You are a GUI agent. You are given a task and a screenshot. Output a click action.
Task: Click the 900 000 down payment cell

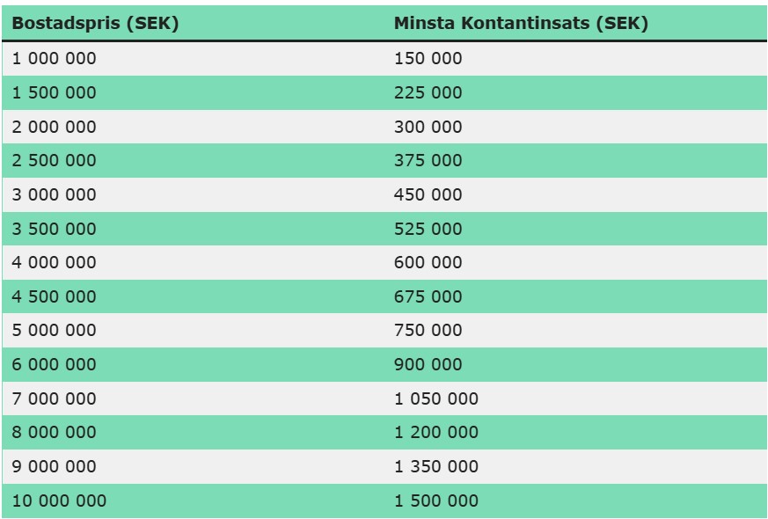(428, 364)
